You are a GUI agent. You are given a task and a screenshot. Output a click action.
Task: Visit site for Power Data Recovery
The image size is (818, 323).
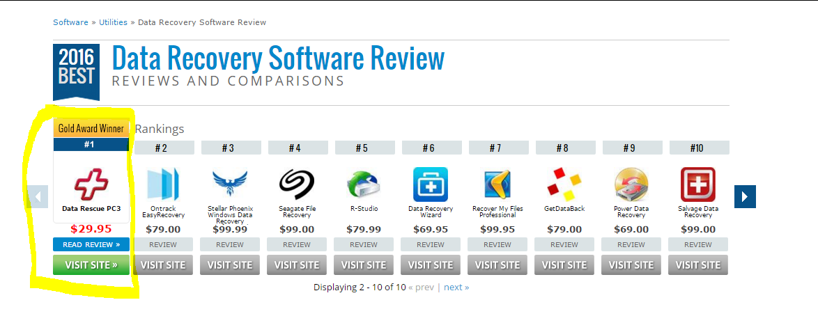[631, 265]
